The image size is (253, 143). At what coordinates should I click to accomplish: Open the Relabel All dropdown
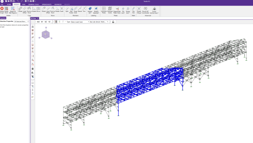[x=90, y=10]
